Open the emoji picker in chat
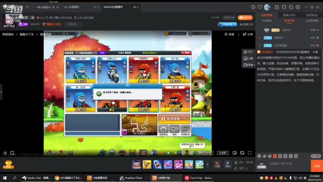This screenshot has height=182, width=323. [259, 156]
